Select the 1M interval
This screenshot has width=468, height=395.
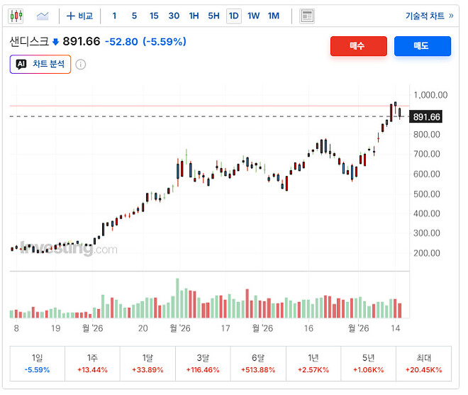[274, 16]
